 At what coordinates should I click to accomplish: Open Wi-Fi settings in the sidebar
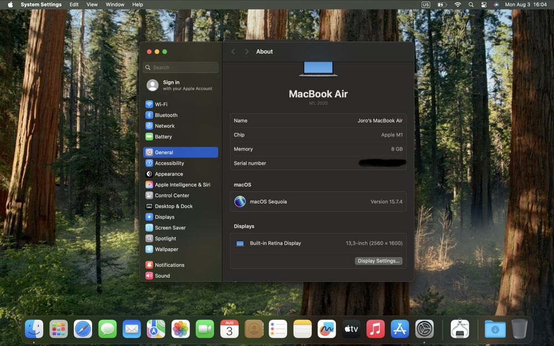point(181,104)
